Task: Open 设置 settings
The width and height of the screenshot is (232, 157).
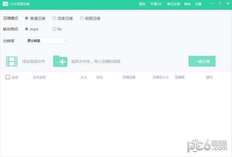Action: point(198,4)
